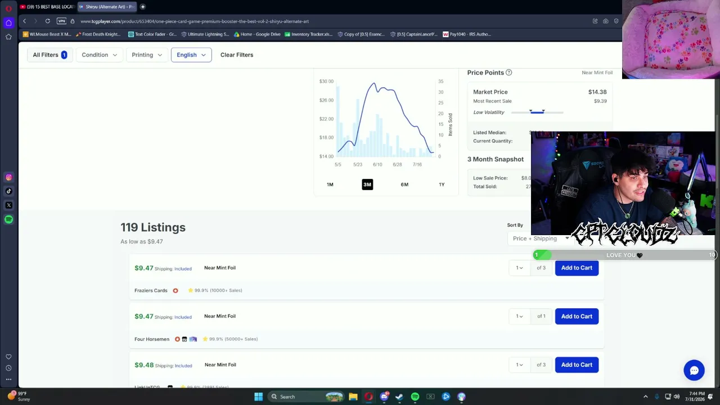Expand the Printing filter dropdown
The height and width of the screenshot is (405, 720).
(147, 55)
